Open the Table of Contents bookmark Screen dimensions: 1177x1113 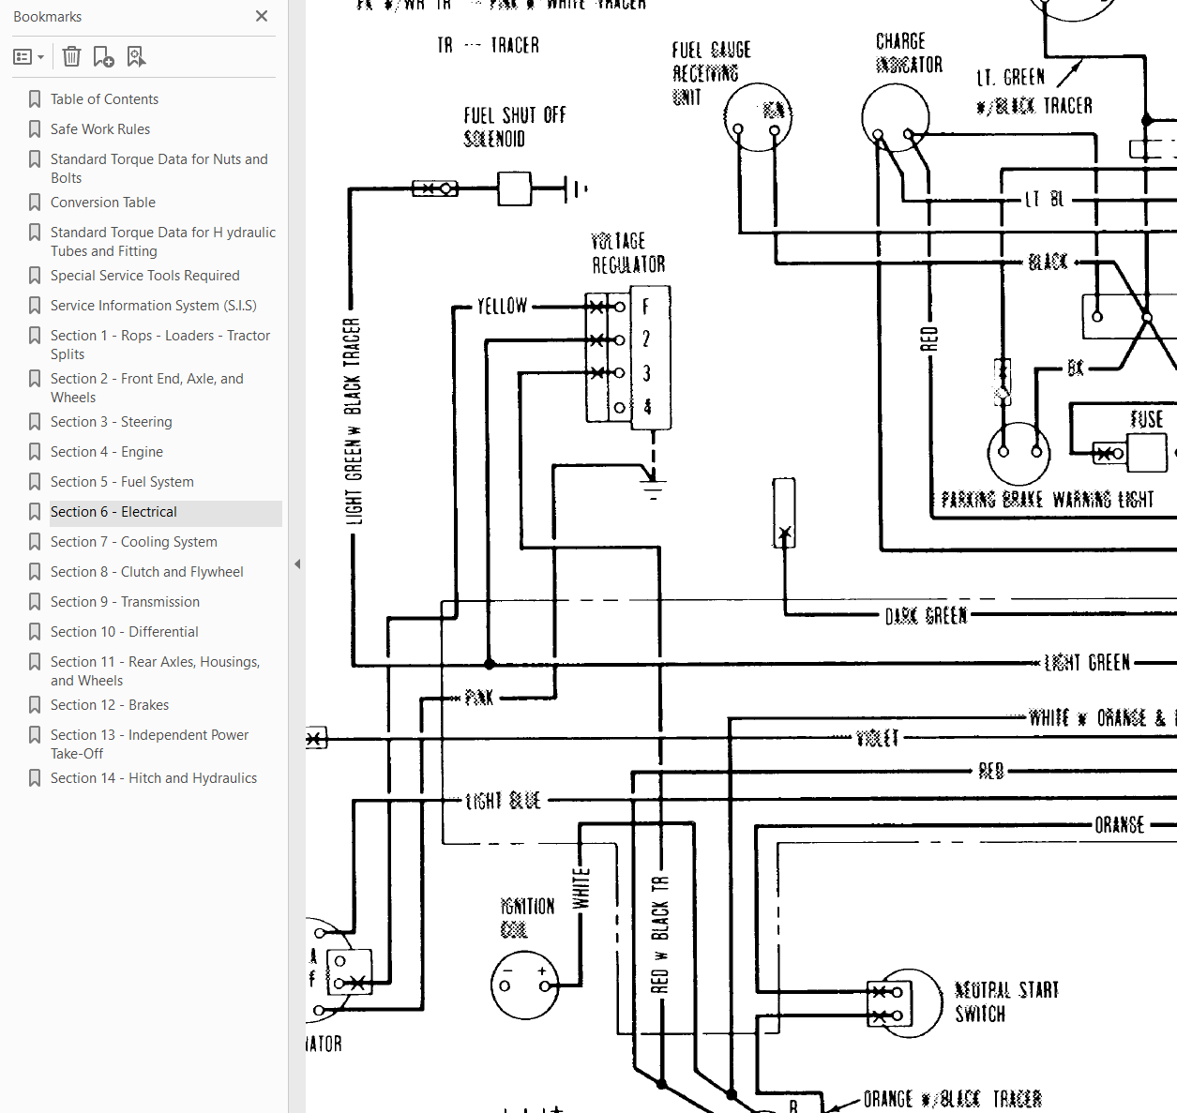(104, 99)
